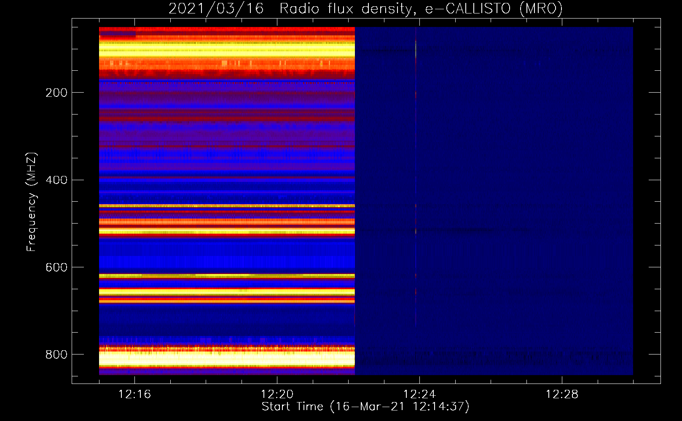Click the 12:20 time tick label
Viewport: 682px width, 421px height.
click(277, 394)
